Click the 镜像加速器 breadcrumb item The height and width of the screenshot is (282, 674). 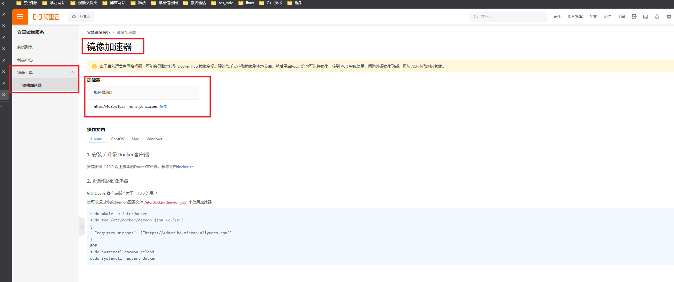[126, 33]
